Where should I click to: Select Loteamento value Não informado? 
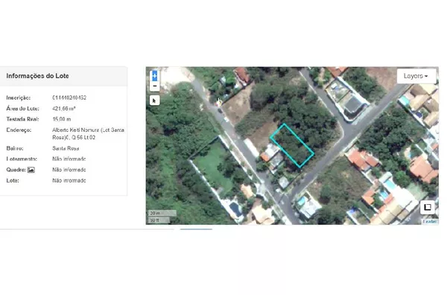click(69, 159)
